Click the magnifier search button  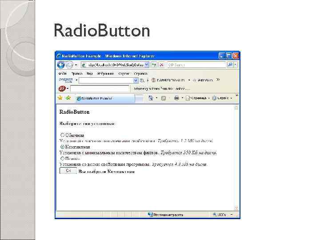tap(230, 65)
